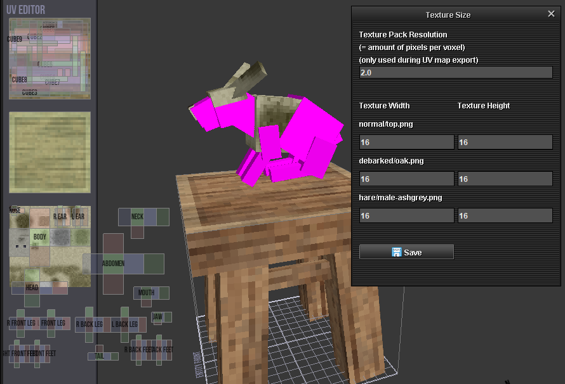Select the JAW UV island

[157, 316]
